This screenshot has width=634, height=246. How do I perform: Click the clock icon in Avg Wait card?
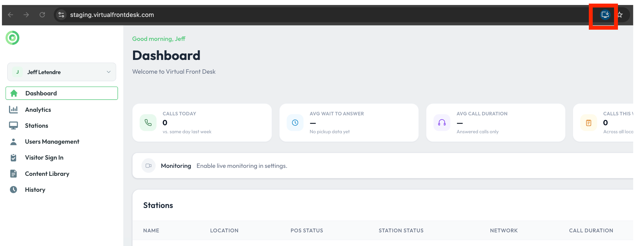(295, 123)
